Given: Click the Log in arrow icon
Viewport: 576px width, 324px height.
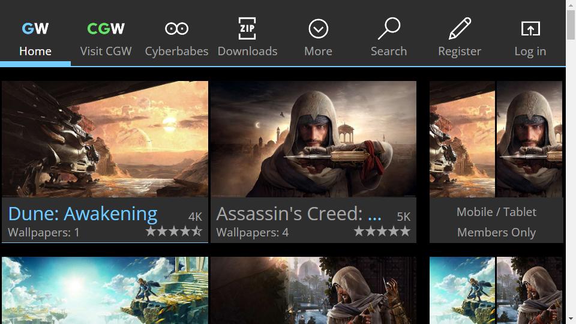Looking at the screenshot, I should [530, 29].
